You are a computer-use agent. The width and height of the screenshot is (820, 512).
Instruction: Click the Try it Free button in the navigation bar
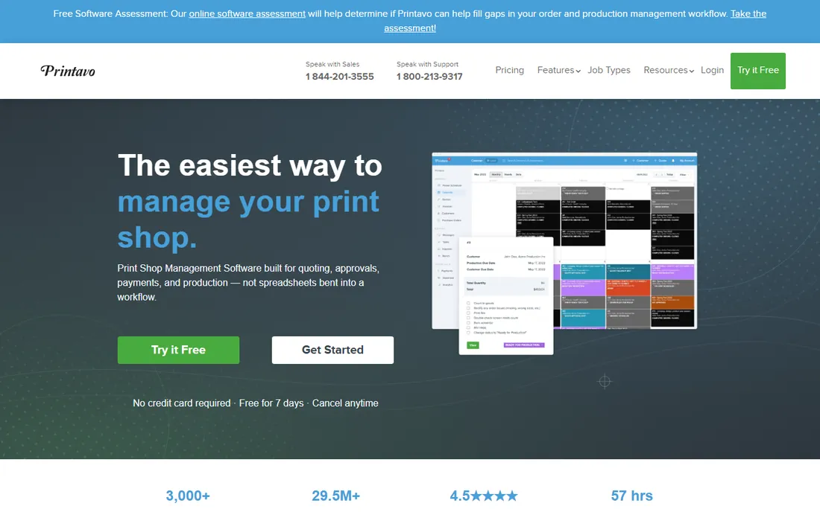pyautogui.click(x=758, y=71)
